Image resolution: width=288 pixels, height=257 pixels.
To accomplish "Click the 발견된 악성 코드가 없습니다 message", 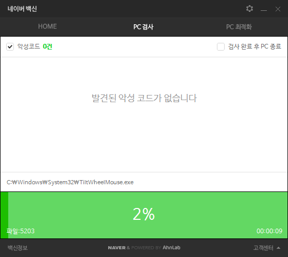I will click(x=144, y=98).
